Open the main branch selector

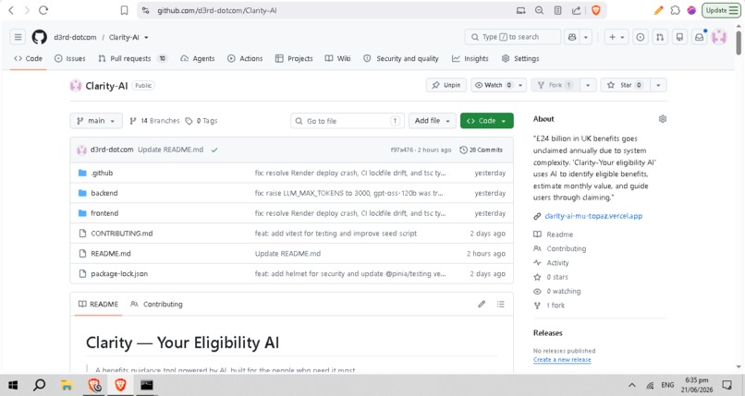(x=96, y=121)
